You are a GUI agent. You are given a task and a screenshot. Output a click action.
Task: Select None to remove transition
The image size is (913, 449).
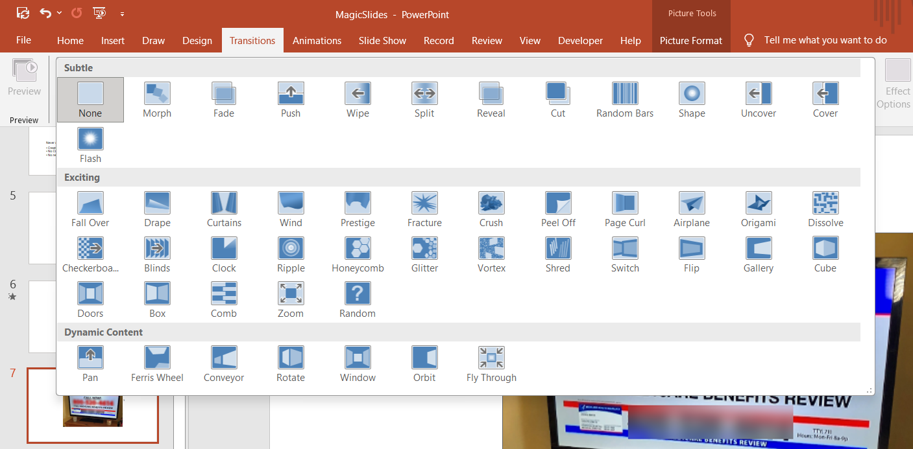pyautogui.click(x=90, y=100)
